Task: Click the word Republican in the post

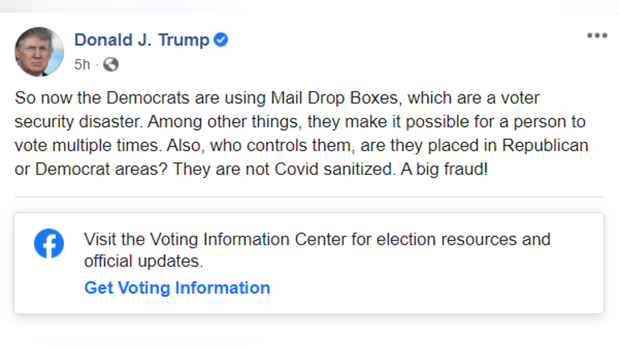Action: tap(545, 145)
